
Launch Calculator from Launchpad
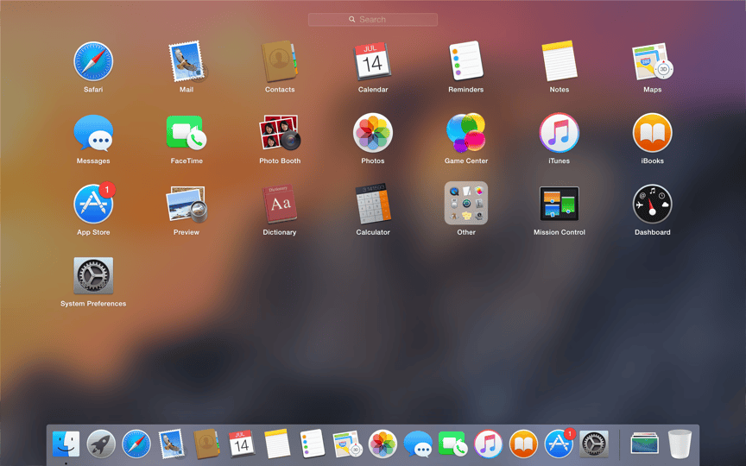point(373,204)
